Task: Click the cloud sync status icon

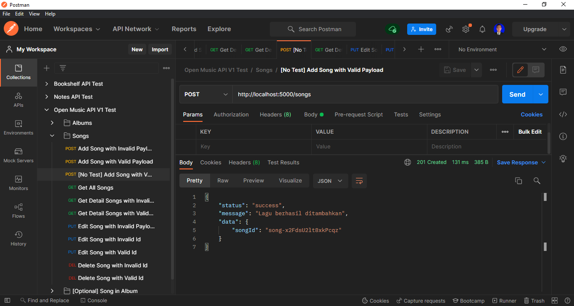Action: point(392,29)
